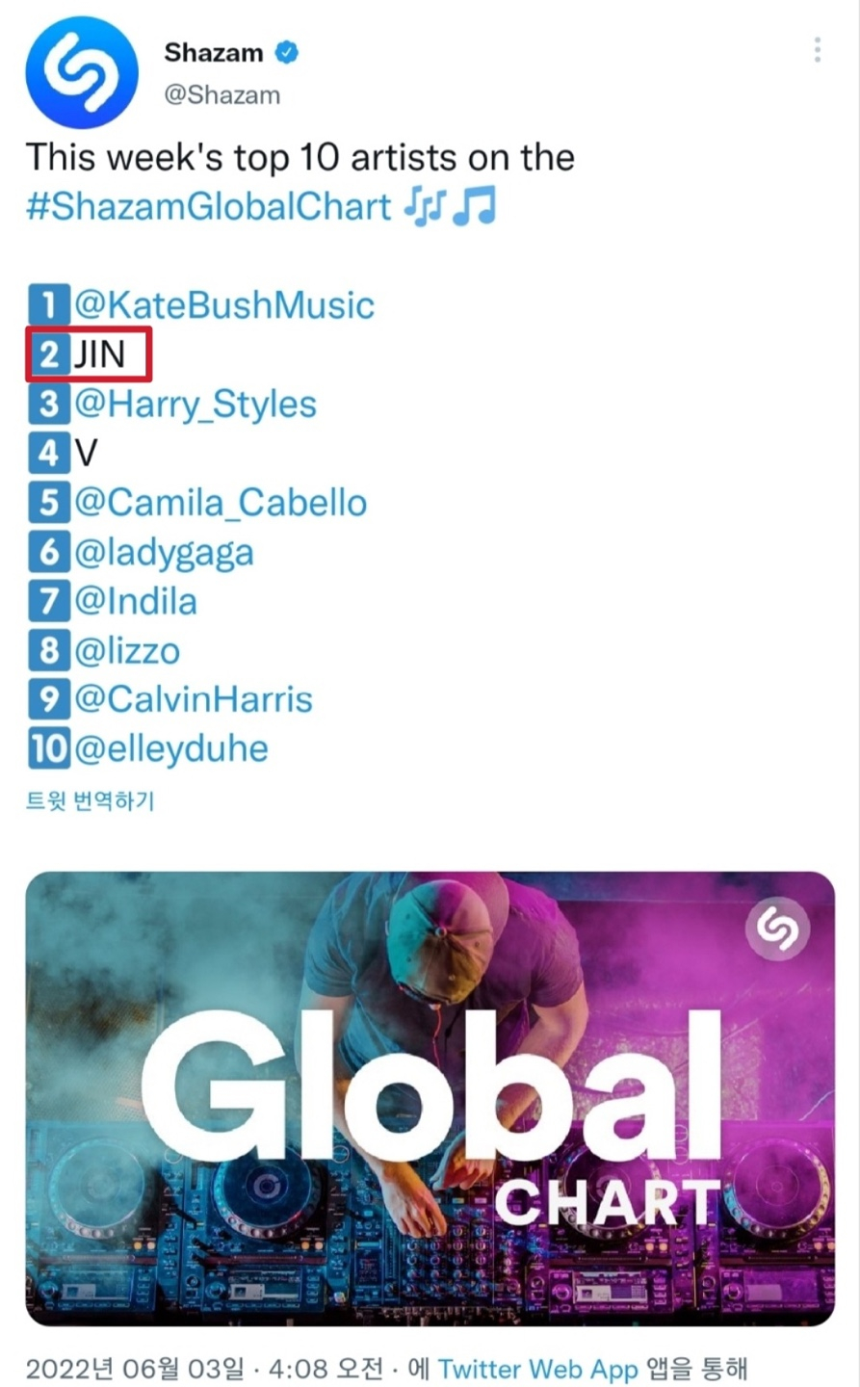Select the @lizzo mention
The image size is (860, 1387).
pyautogui.click(x=127, y=651)
